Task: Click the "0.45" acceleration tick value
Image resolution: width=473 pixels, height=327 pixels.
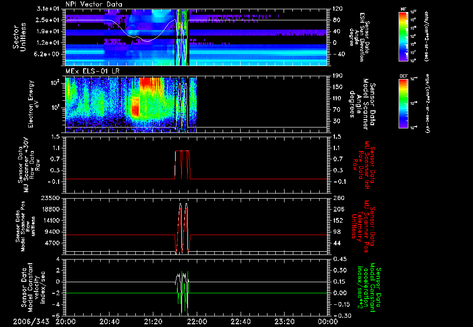Action: (340, 259)
